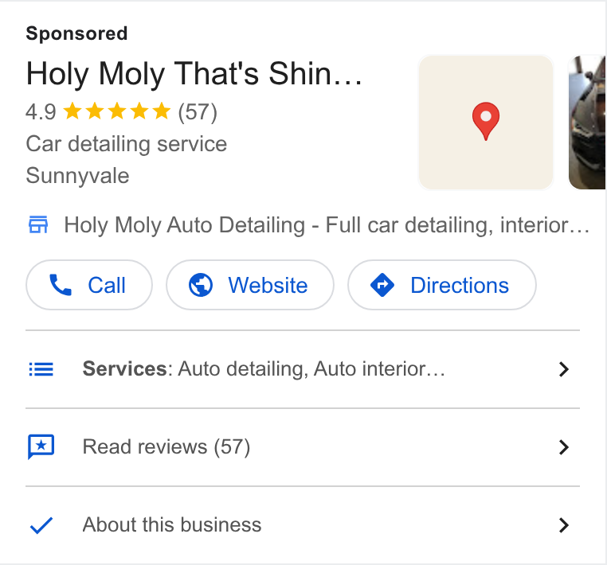This screenshot has height=565, width=607.
Task: Visit the business via Website label
Action: click(268, 286)
